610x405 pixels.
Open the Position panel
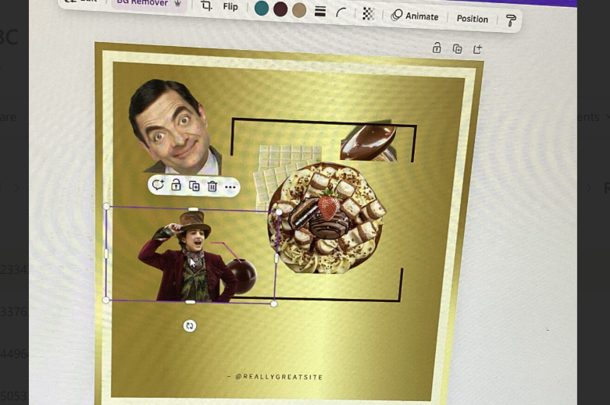click(x=473, y=19)
